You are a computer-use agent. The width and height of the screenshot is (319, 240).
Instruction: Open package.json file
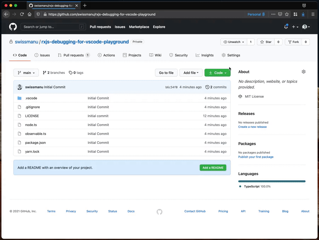point(35,143)
